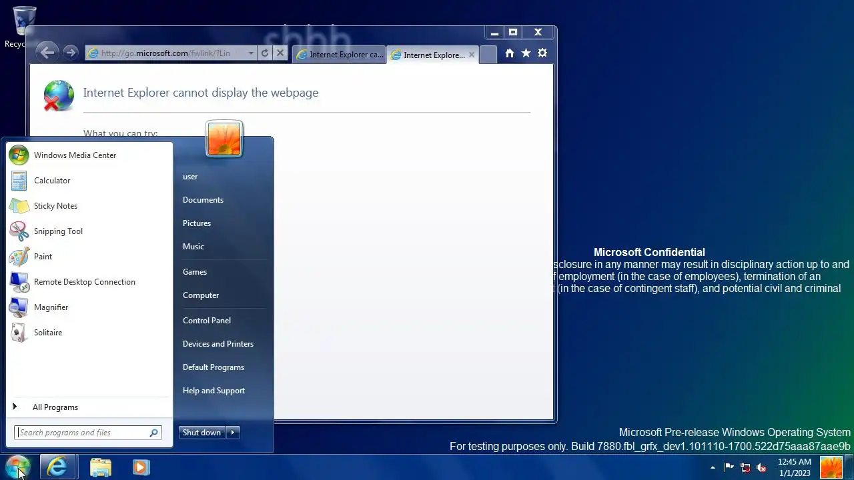This screenshot has height=480, width=854.
Task: Launch Calculator from the Start menu
Action: pos(89,181)
